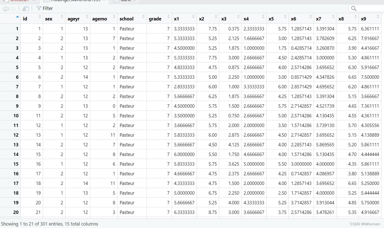Click x2 value 6.75
Screen dimensions: 384x228
[213, 193]
